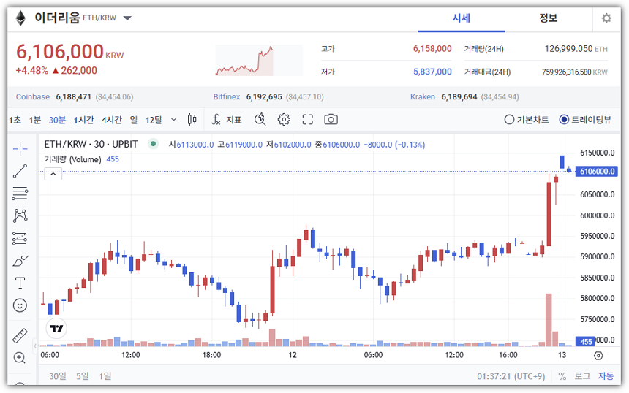Click the green market status dot
This screenshot has height=393, width=629.
153,143
